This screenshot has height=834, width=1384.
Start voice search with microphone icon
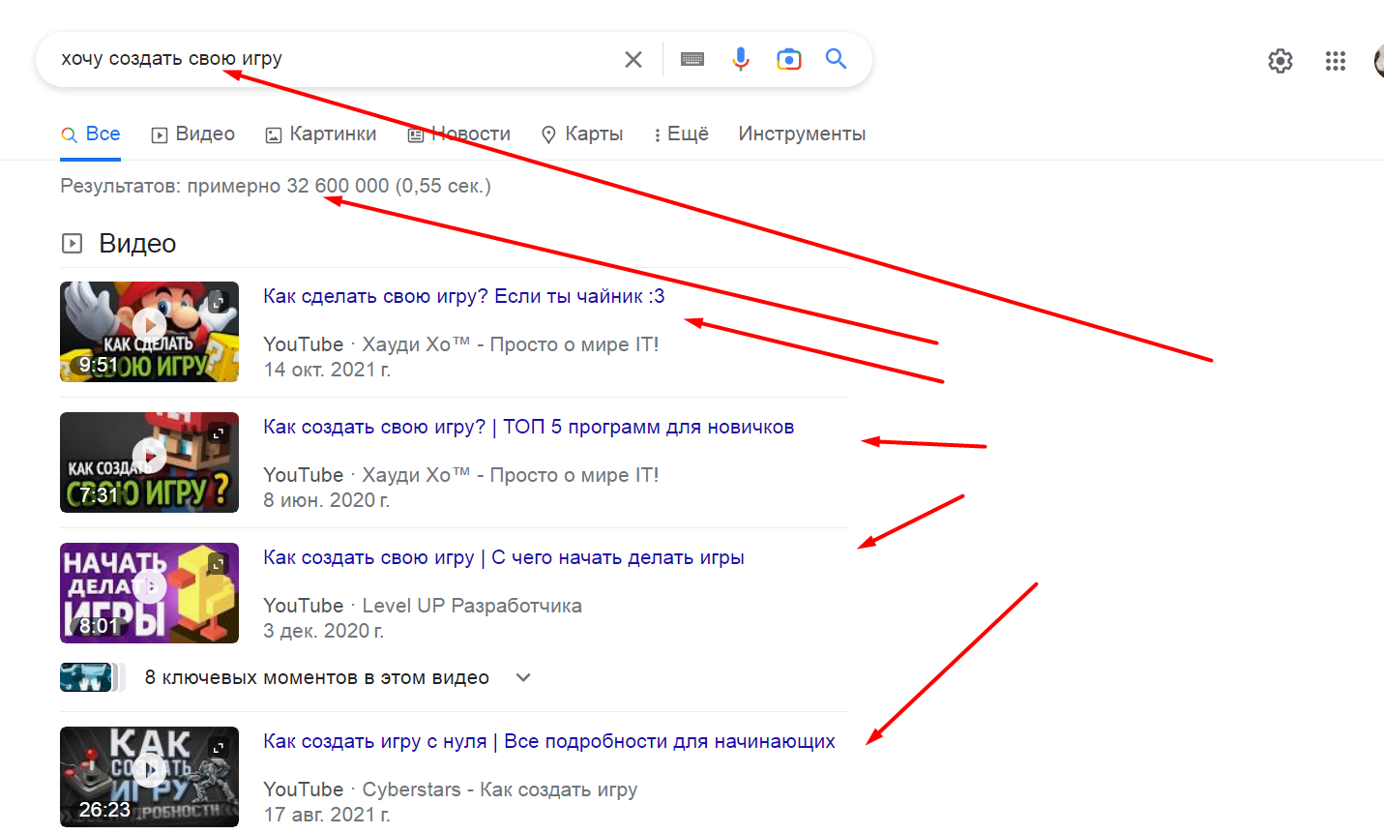[x=741, y=59]
